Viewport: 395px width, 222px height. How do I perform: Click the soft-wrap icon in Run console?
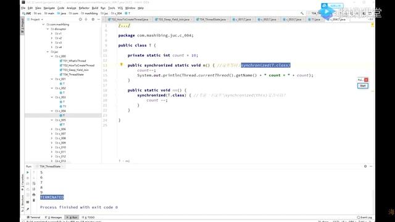34,184
